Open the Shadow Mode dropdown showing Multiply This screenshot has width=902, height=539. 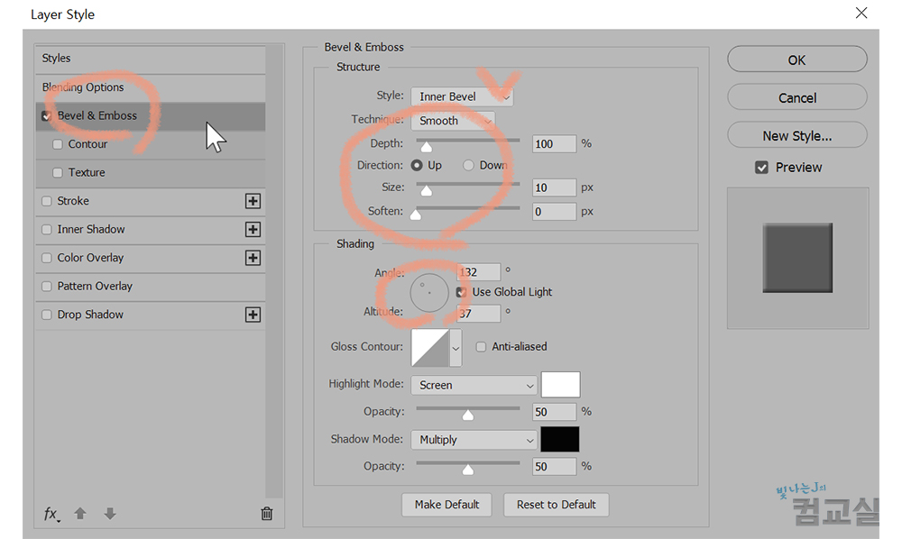474,440
